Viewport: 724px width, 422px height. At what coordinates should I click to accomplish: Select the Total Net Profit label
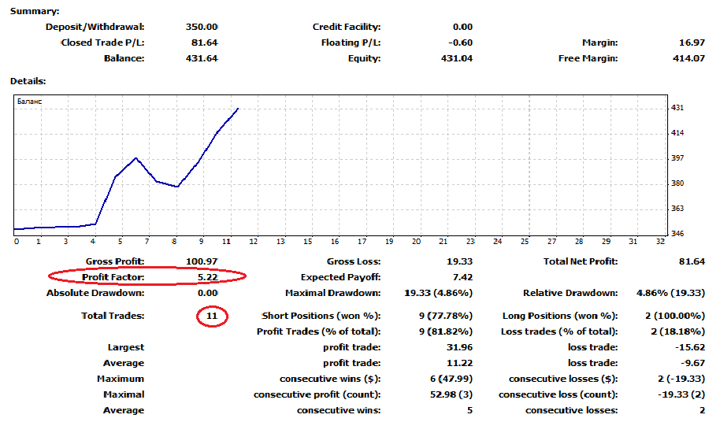click(x=581, y=261)
